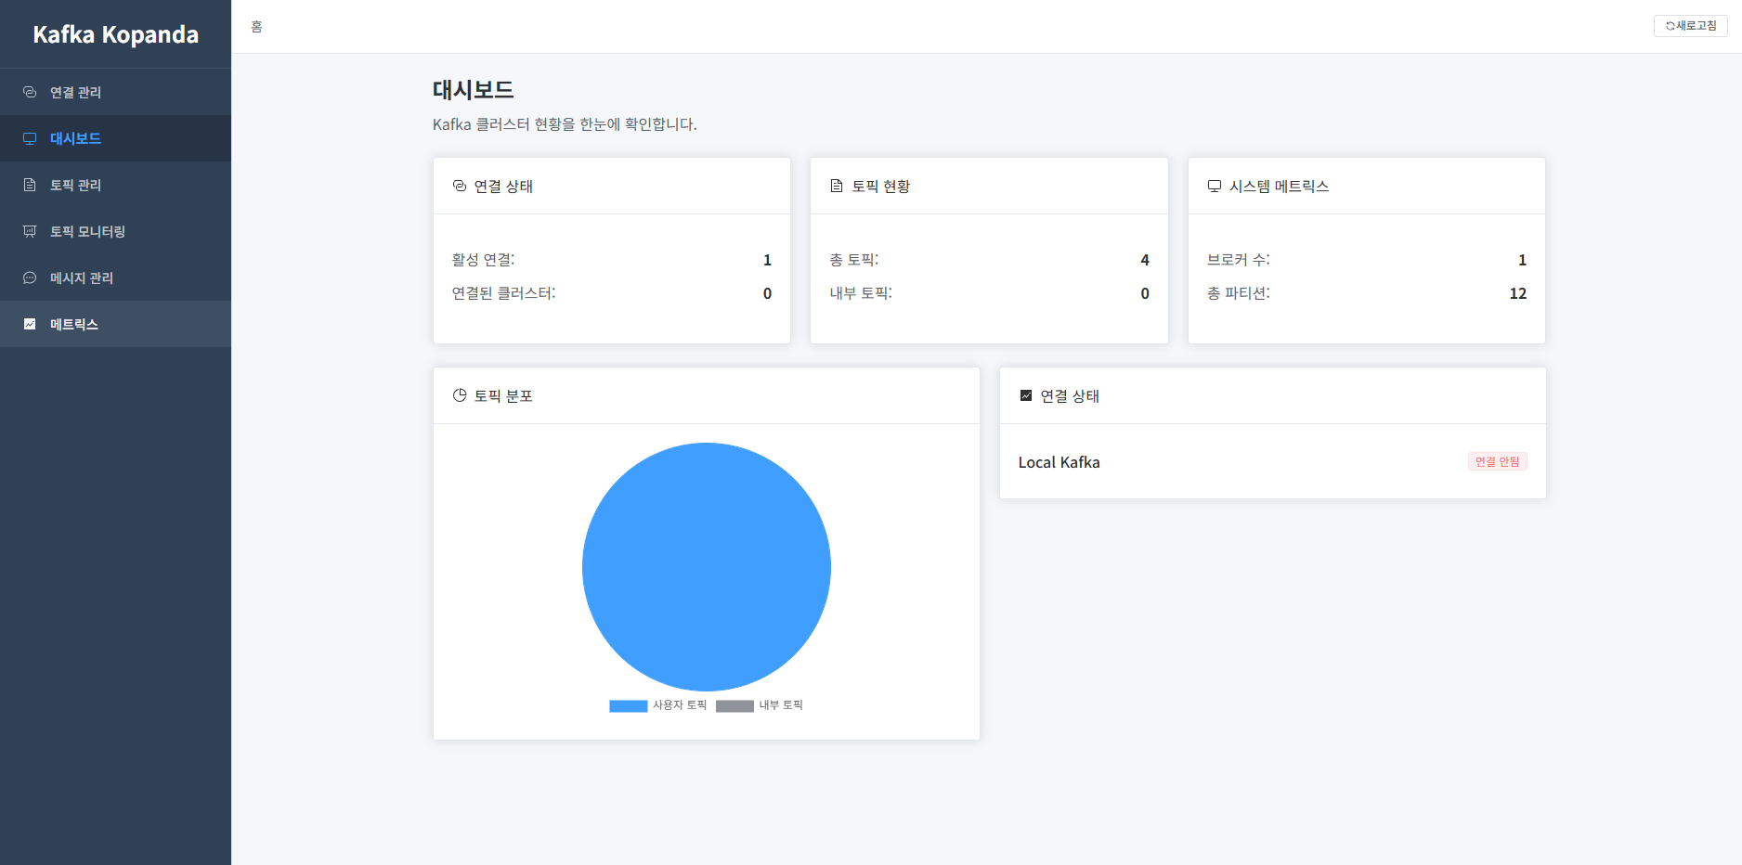Click the 연결 안됨 status badge
Image resolution: width=1742 pixels, height=865 pixels.
(1497, 461)
